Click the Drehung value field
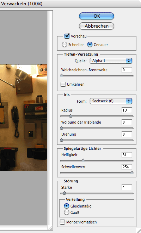Viewport: 141px width, 233px height. tap(127, 134)
